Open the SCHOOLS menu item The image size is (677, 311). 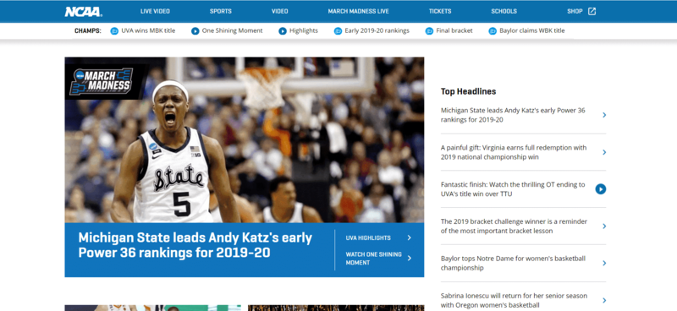504,12
